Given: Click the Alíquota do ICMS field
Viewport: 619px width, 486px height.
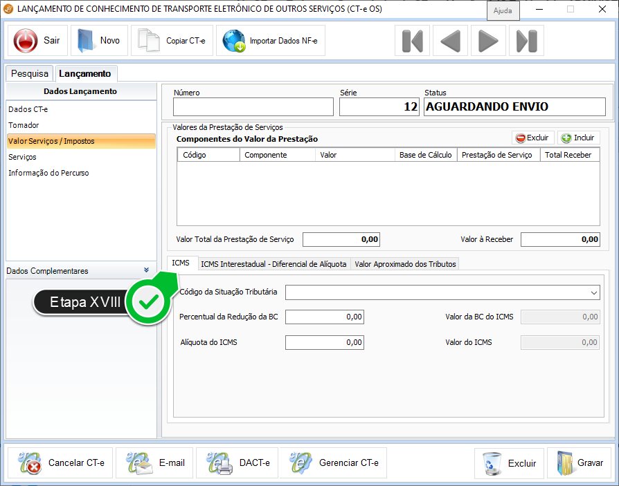Looking at the screenshot, I should 324,342.
